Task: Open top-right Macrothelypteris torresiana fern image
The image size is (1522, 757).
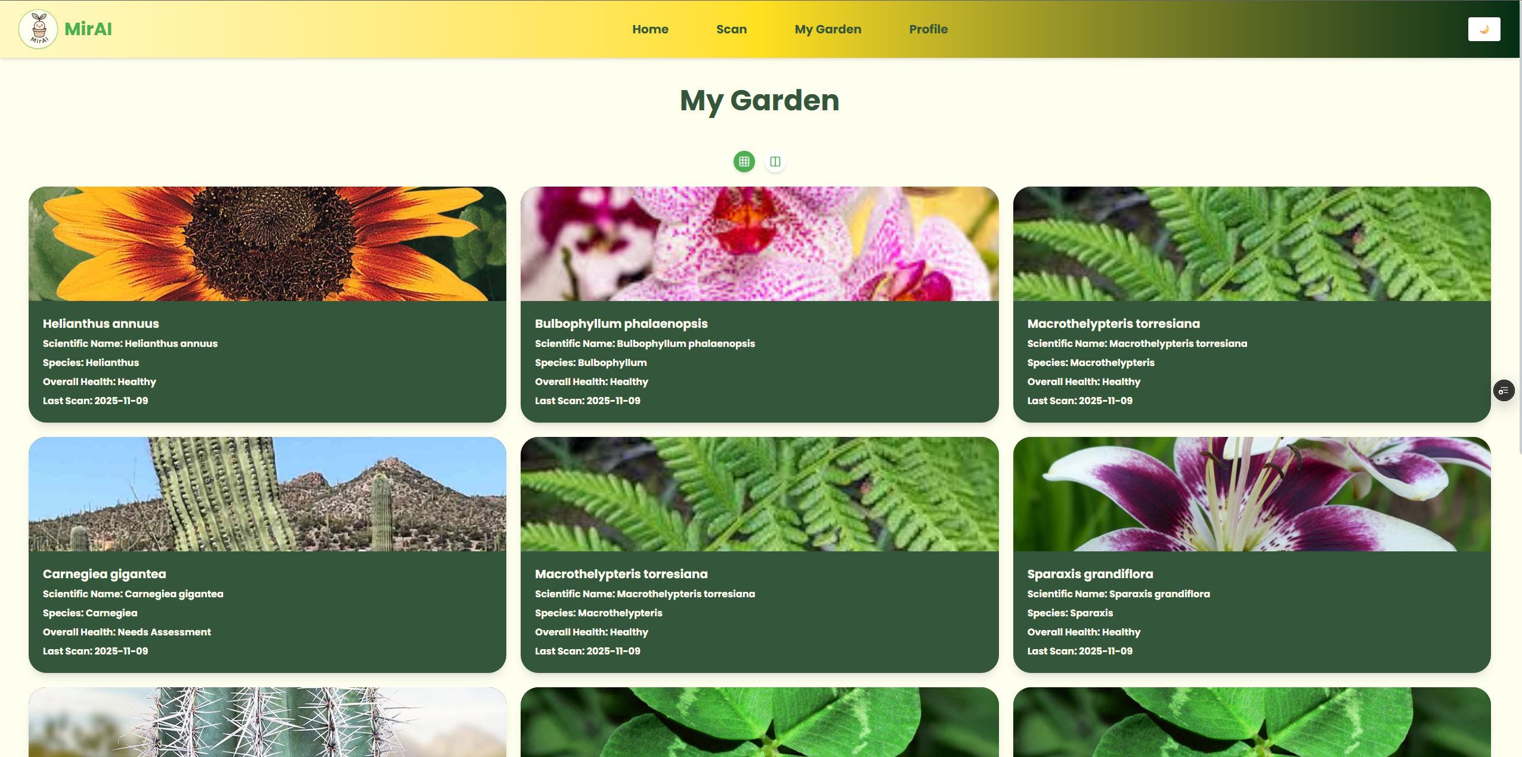Action: (x=1251, y=244)
